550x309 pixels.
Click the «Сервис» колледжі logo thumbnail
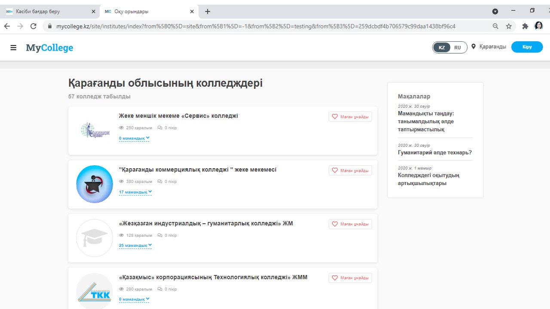tap(95, 130)
